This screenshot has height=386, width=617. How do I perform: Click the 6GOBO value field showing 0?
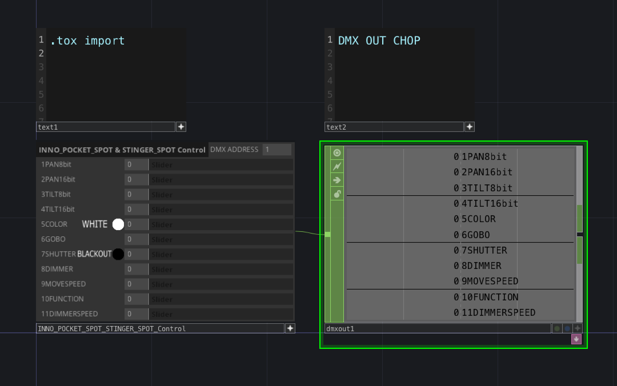coord(136,239)
